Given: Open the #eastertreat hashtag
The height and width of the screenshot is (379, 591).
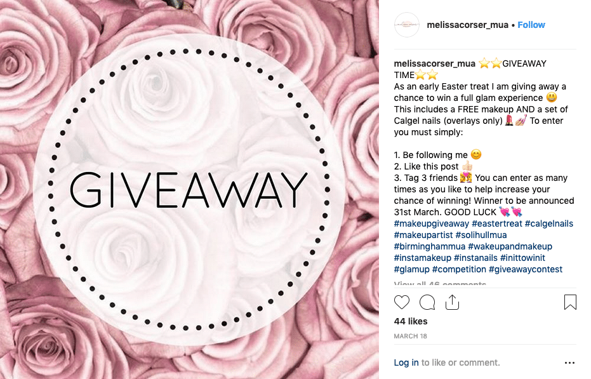Looking at the screenshot, I should [x=497, y=223].
